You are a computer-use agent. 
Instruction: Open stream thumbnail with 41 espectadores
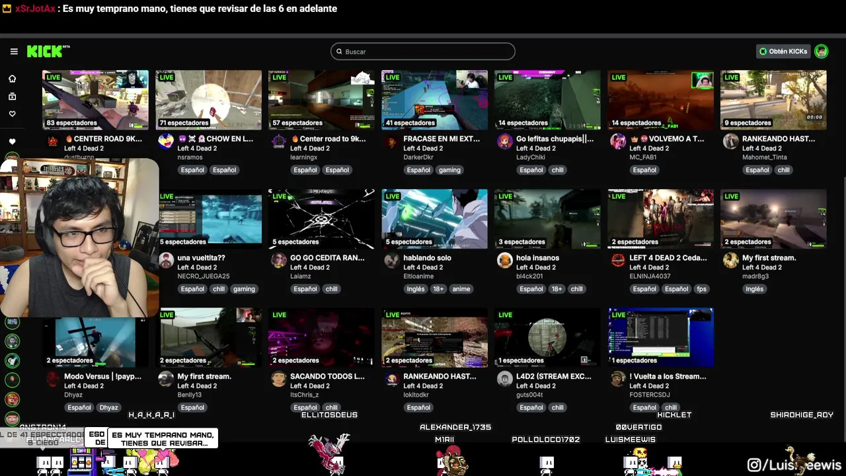coord(435,100)
